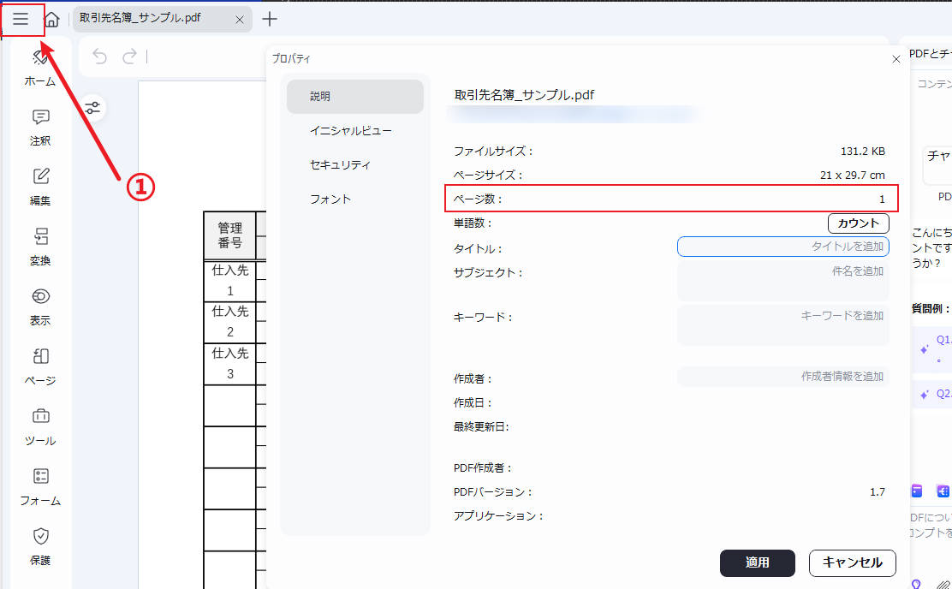Screen dimensions: 952x589
Task: Select the 注釈 (comment) tool in sidebar
Action: [39, 127]
